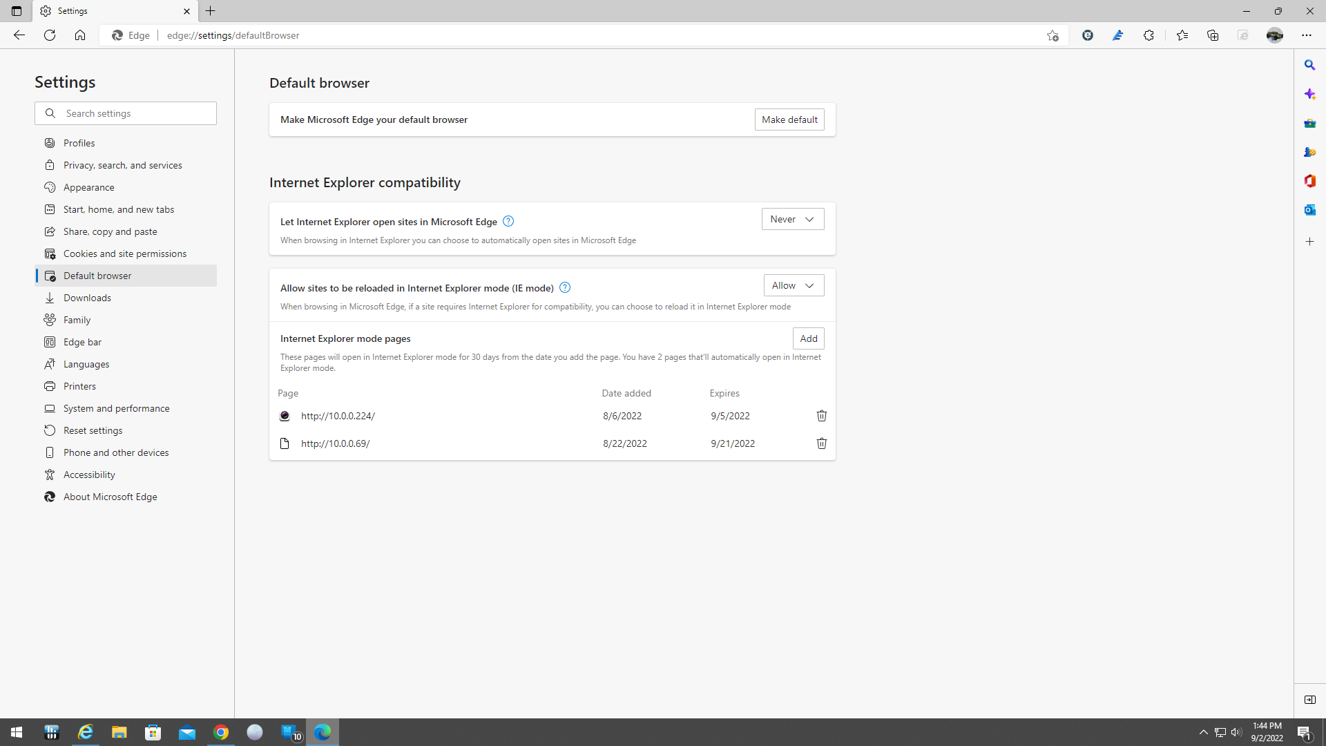Open Appearance settings section
This screenshot has height=746, width=1326.
click(x=126, y=187)
